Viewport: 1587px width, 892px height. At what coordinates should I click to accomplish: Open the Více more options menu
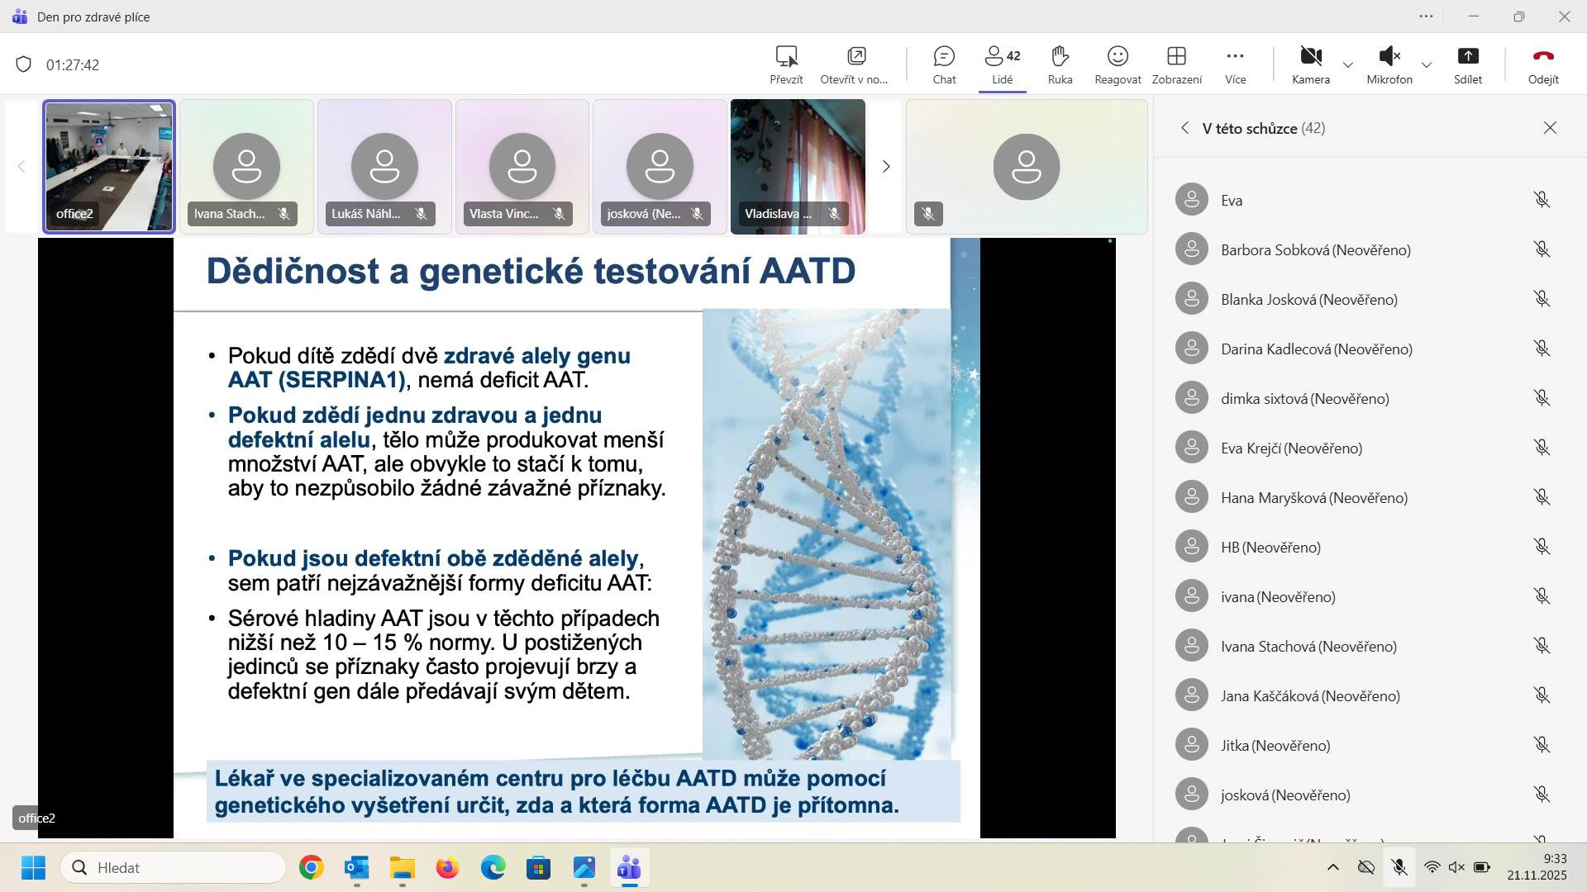(x=1235, y=57)
